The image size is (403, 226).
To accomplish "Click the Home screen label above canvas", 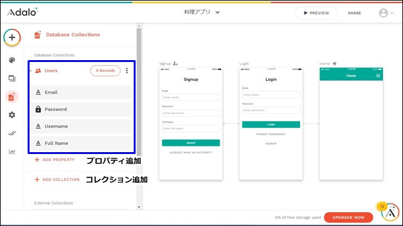I will pos(325,64).
